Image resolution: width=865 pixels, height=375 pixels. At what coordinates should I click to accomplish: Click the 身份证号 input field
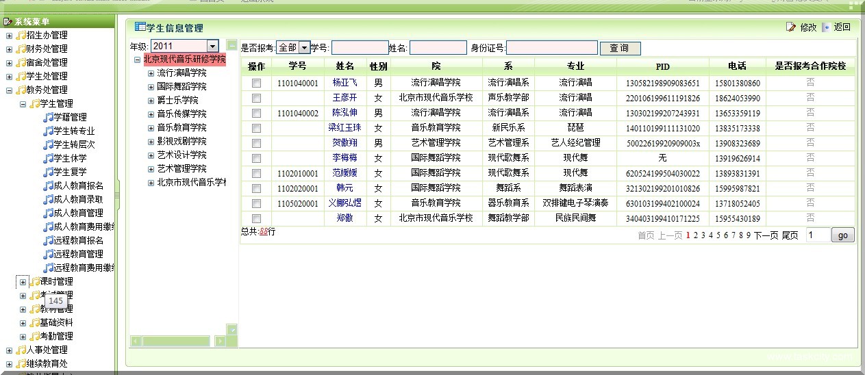[x=552, y=48]
